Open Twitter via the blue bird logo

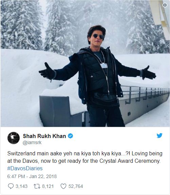point(159,135)
